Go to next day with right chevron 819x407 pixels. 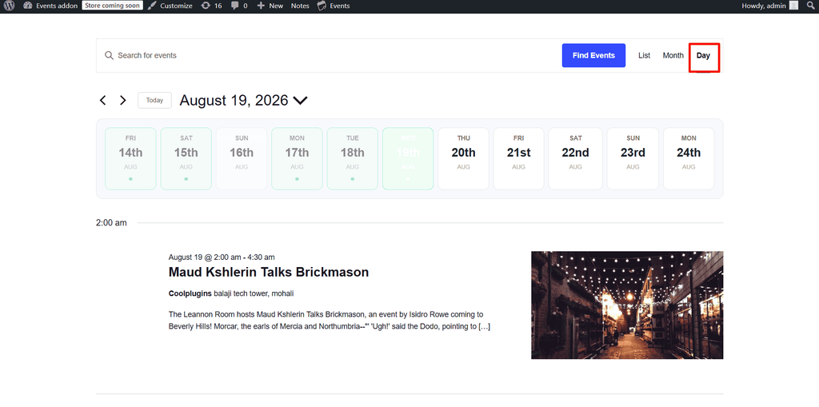point(122,100)
